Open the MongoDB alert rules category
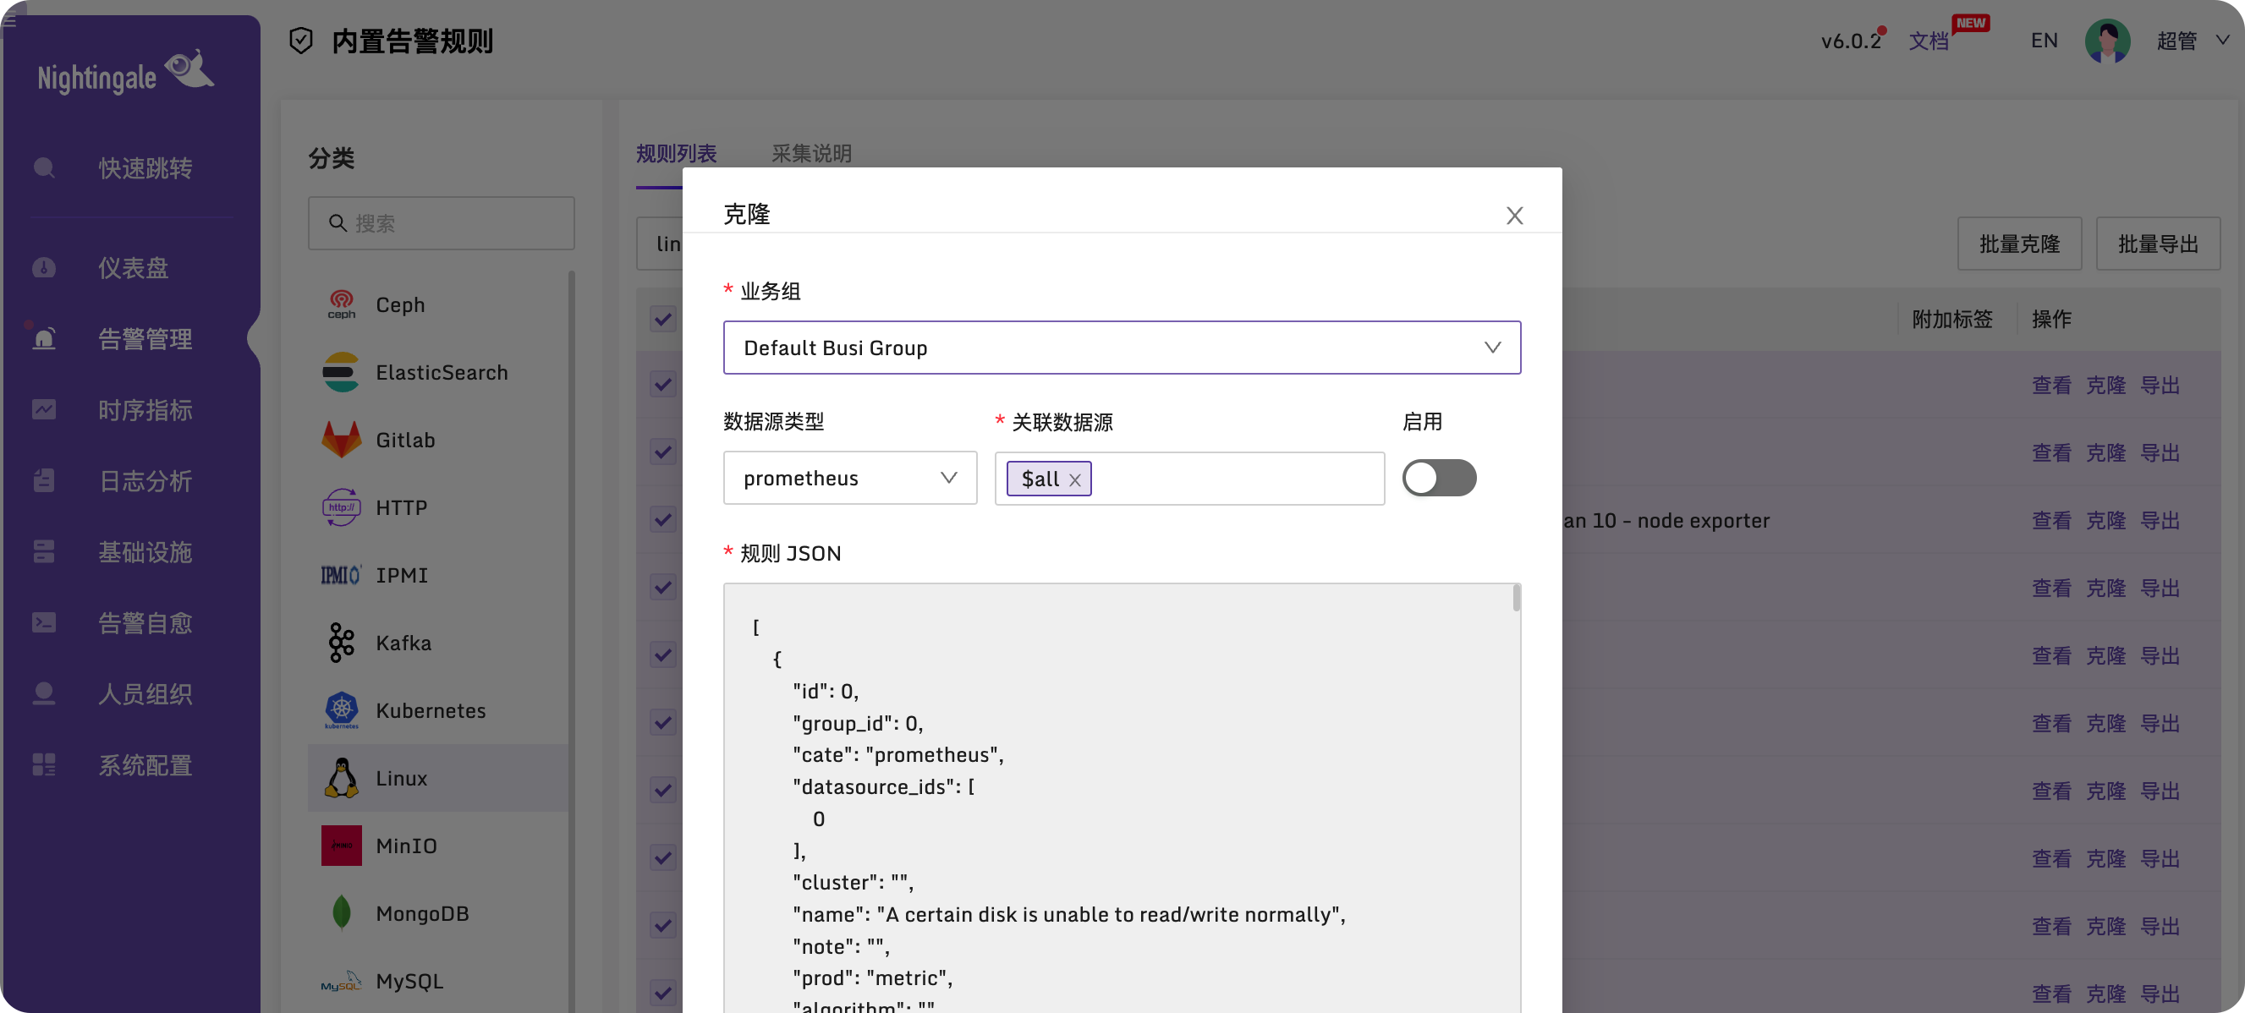Image resolution: width=2245 pixels, height=1013 pixels. tap(422, 913)
